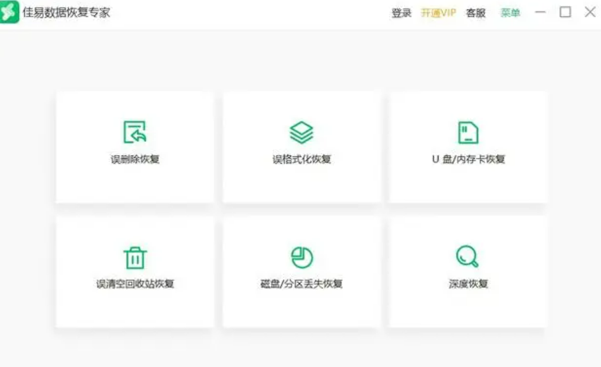The height and width of the screenshot is (367, 601).
Task: Minimize the data recovery window
Action: (540, 12)
